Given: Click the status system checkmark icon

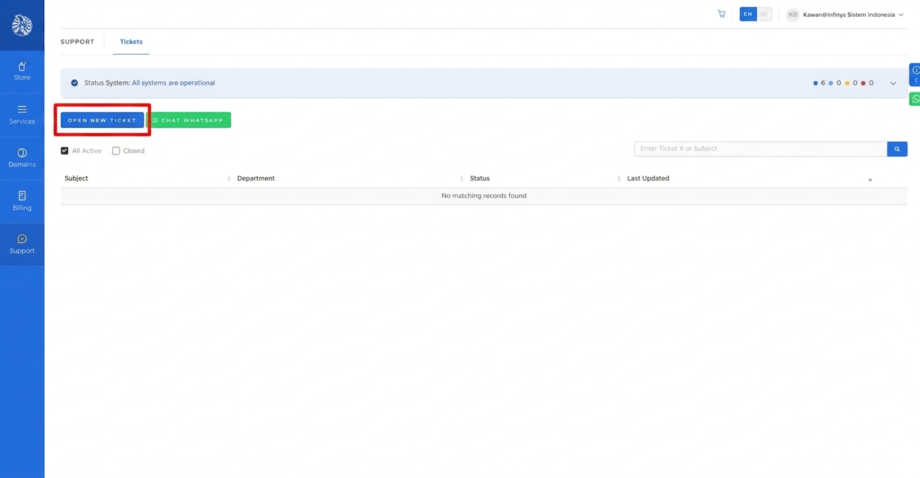Looking at the screenshot, I should click(75, 83).
